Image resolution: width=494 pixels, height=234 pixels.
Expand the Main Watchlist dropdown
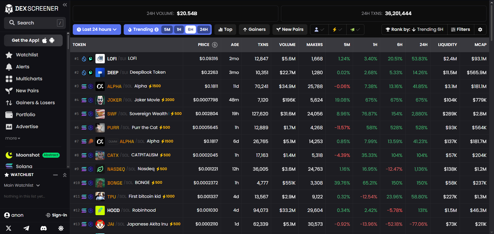[22, 185]
